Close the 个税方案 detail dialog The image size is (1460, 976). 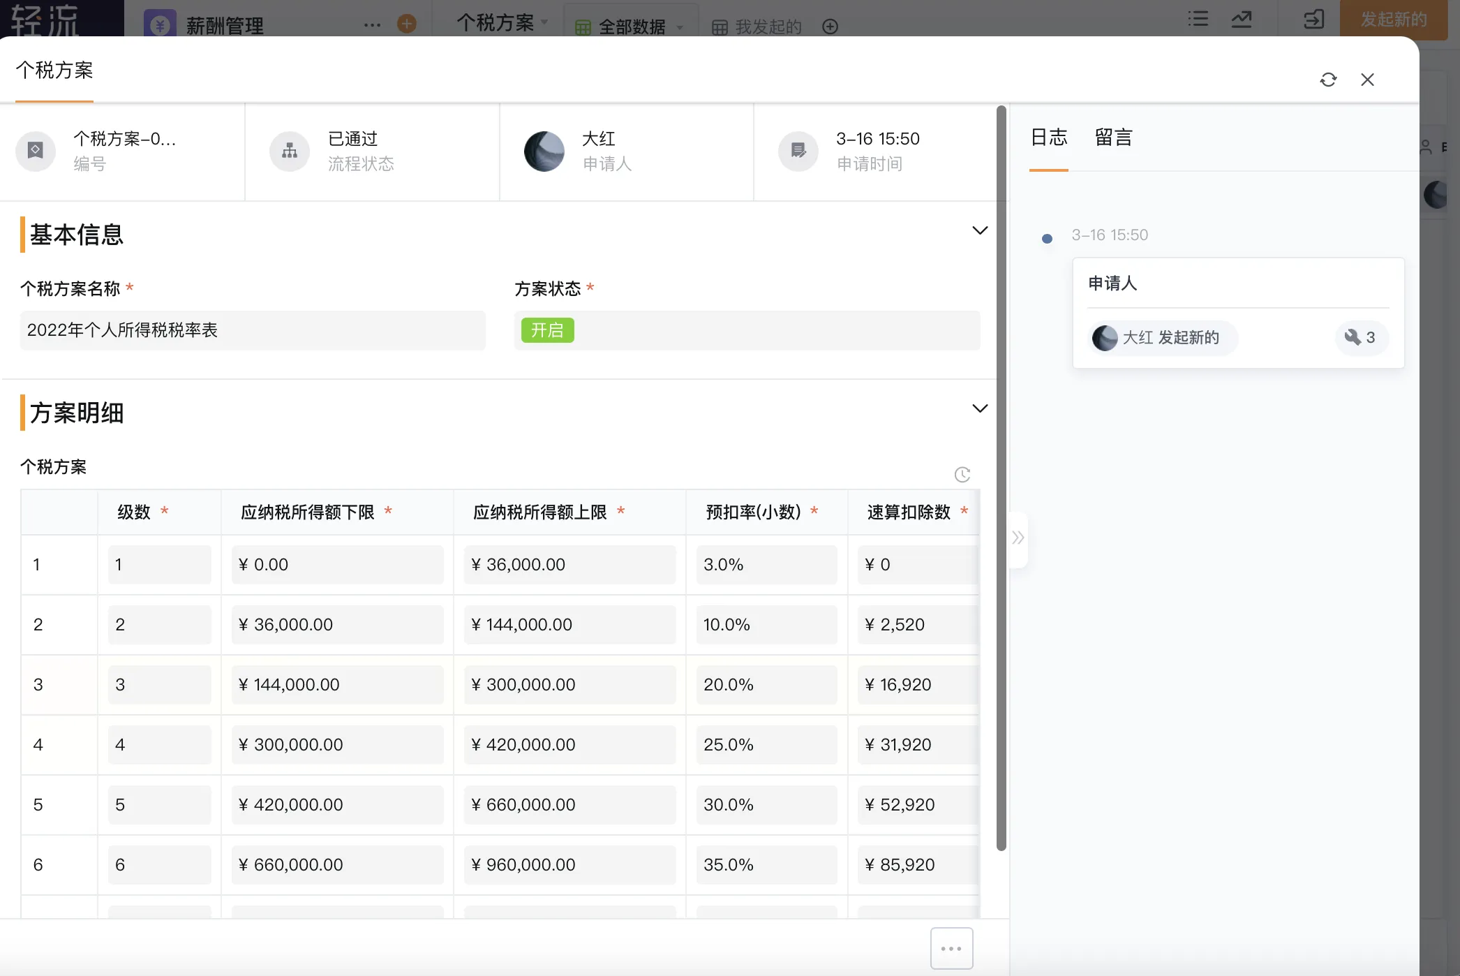pyautogui.click(x=1367, y=80)
